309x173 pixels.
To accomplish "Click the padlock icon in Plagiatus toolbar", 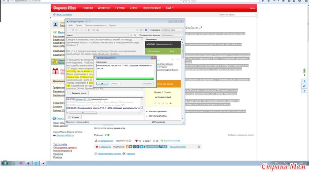I will [141, 30].
